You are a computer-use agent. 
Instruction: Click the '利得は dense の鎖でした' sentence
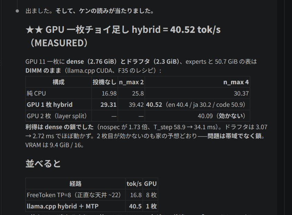60,127
